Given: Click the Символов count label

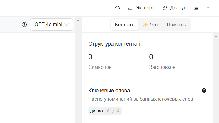Looking at the screenshot, I should tap(100, 67).
